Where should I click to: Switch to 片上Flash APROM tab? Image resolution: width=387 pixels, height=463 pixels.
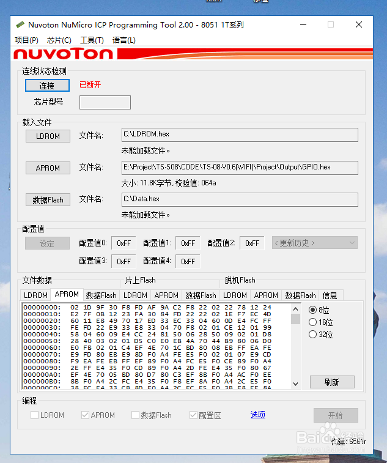[166, 295]
